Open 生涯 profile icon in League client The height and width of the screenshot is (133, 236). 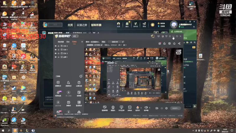coord(119,25)
